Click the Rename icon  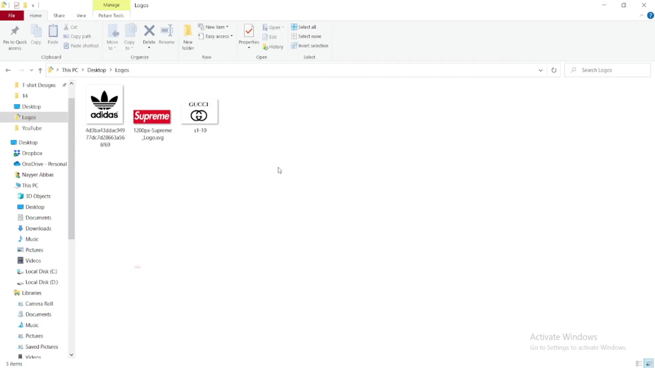(x=166, y=31)
